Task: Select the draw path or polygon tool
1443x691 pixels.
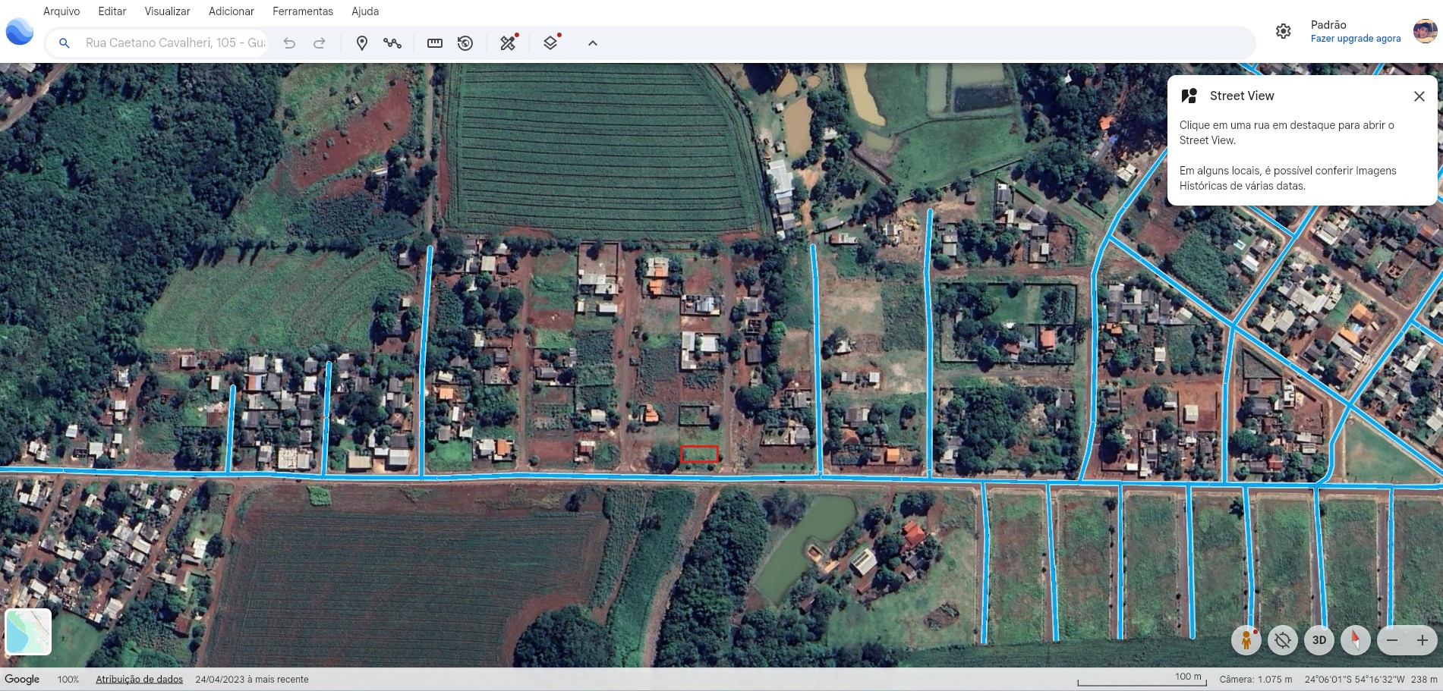Action: click(392, 43)
